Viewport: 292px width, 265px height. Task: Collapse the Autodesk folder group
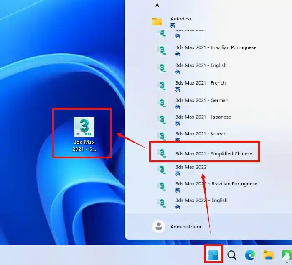click(x=181, y=19)
